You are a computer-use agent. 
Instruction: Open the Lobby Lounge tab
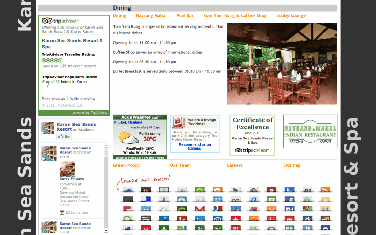tap(291, 16)
